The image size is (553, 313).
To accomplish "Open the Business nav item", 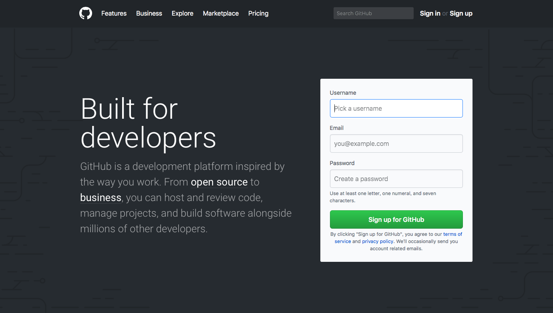I will 149,13.
